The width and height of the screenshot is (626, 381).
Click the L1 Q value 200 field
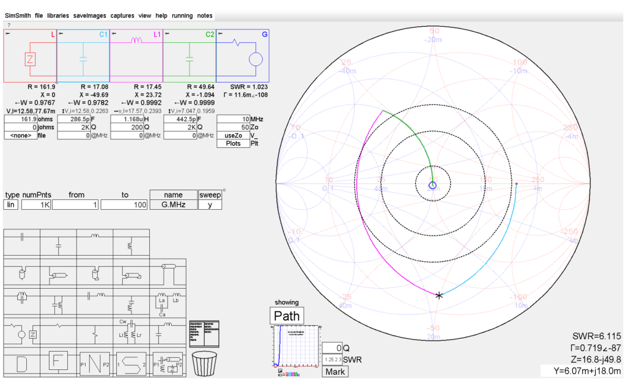coord(127,127)
